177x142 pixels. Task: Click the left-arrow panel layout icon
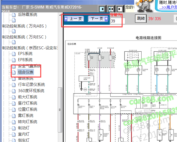point(119,9)
